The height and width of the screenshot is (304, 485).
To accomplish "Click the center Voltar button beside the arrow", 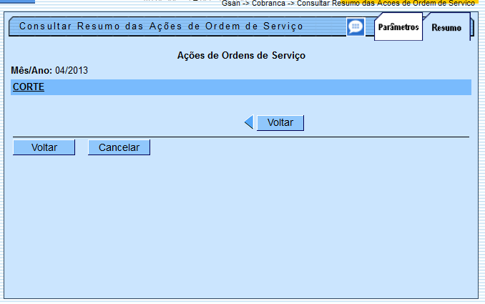I will (x=280, y=123).
